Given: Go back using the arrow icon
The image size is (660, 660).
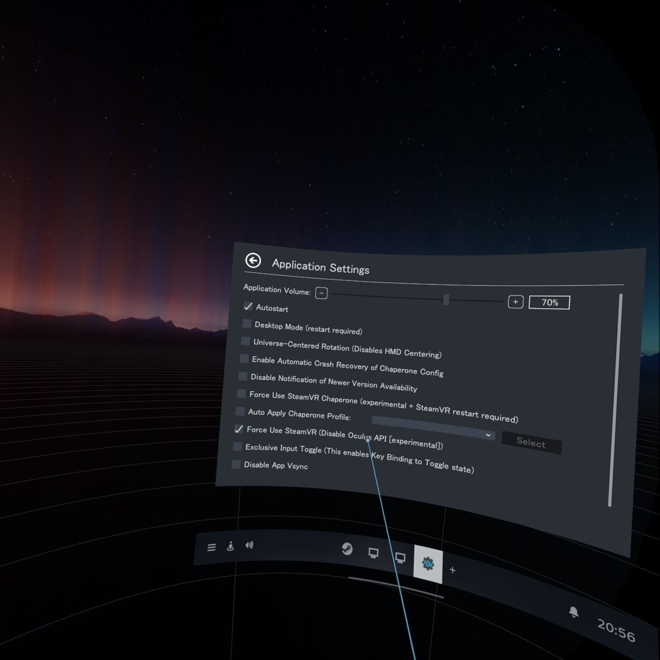Looking at the screenshot, I should (253, 261).
